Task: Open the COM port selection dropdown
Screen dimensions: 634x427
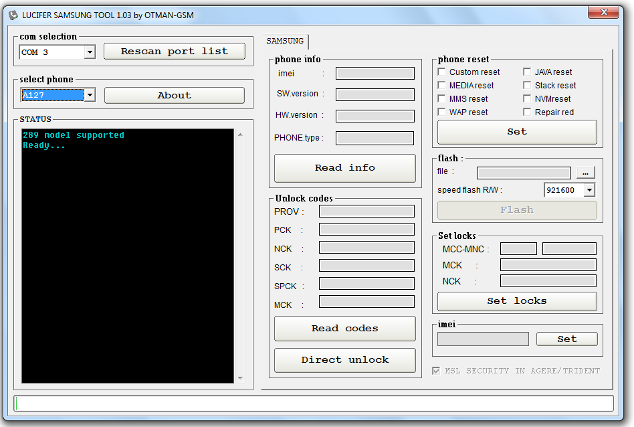Action: (x=90, y=52)
